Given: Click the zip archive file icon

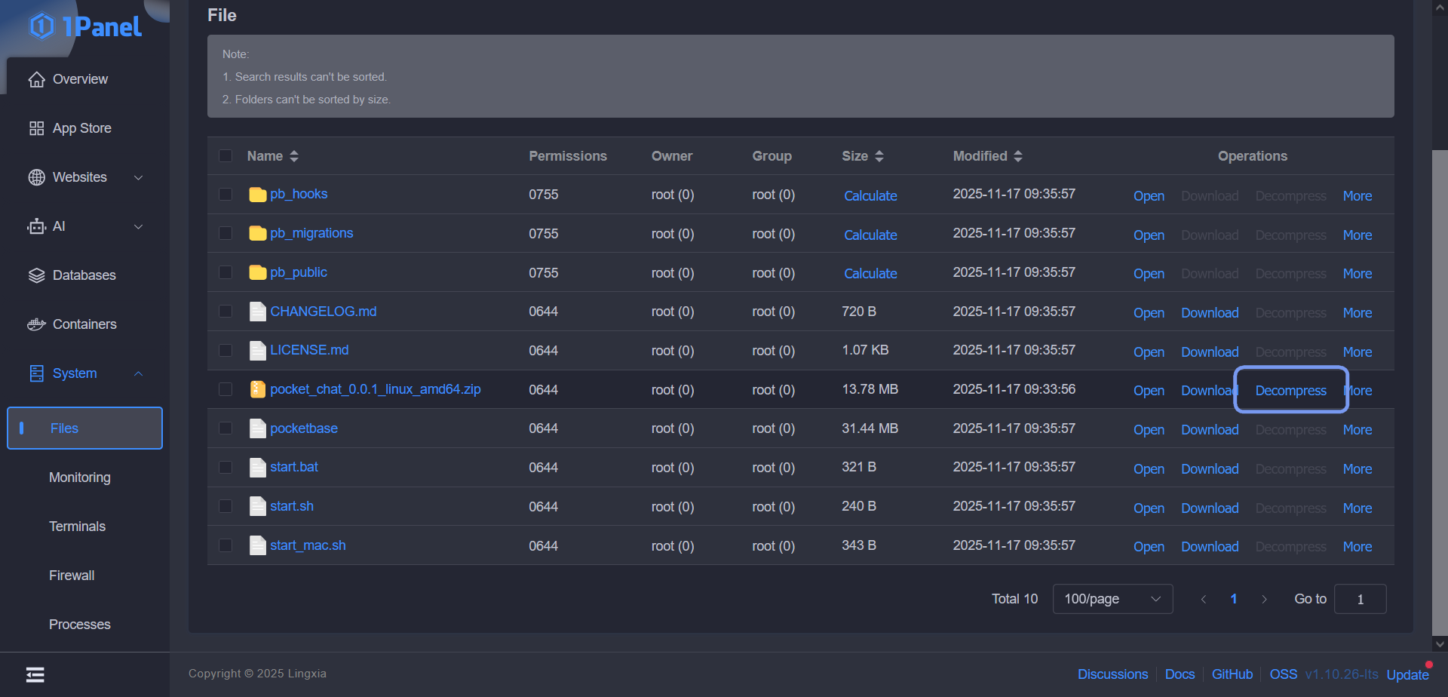Looking at the screenshot, I should 257,389.
